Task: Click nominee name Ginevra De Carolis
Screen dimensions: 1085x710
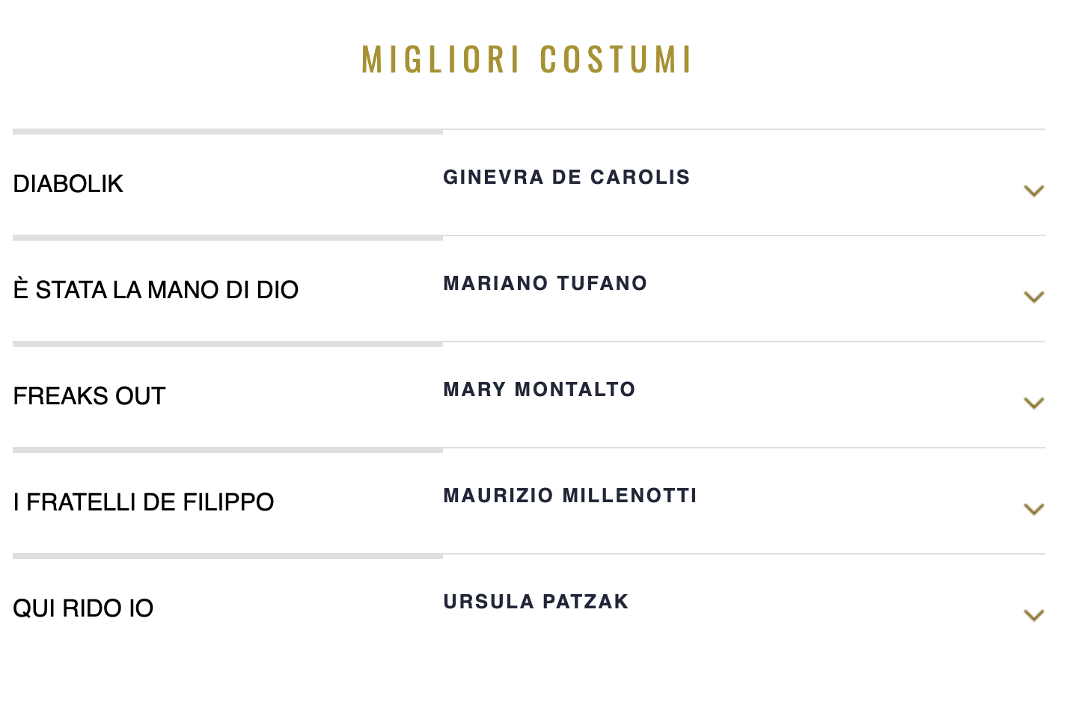Action: pyautogui.click(x=566, y=177)
